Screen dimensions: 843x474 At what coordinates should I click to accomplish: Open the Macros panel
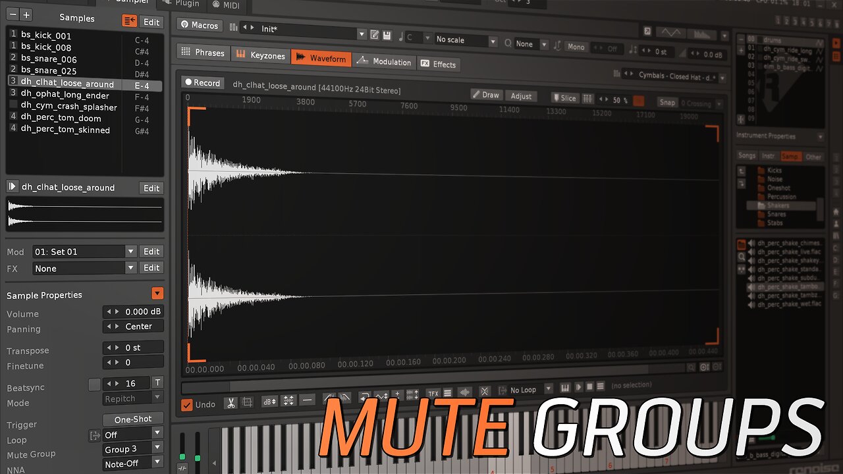(x=198, y=25)
